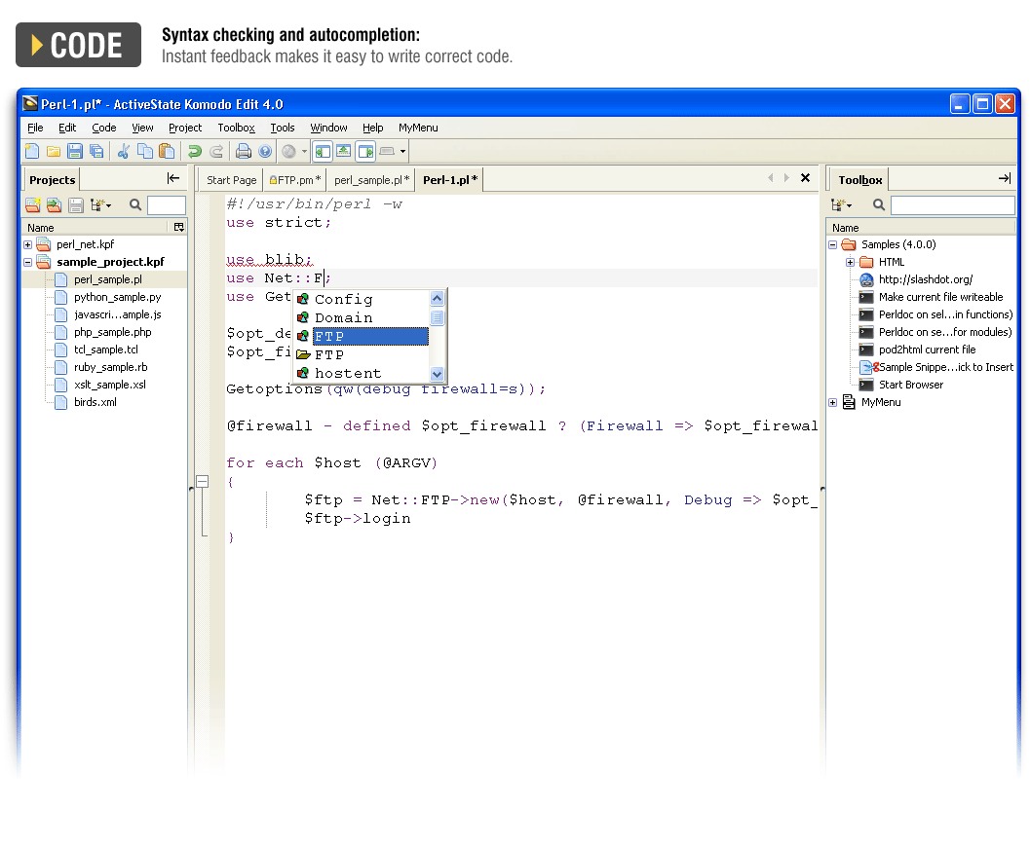Open Help via the question mark icon
The image size is (1030, 847).
[x=264, y=151]
